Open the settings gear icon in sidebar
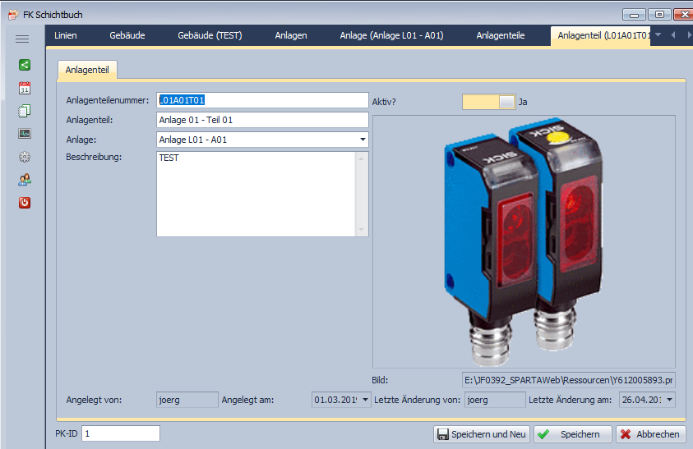 (x=25, y=157)
